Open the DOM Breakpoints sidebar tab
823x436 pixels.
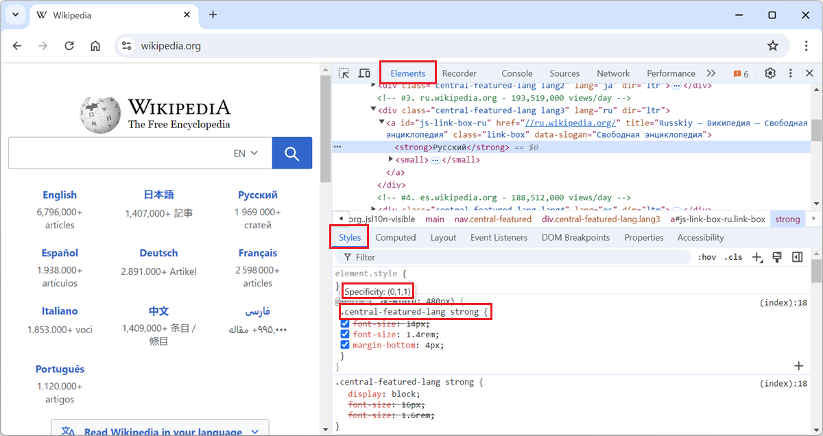click(x=575, y=237)
